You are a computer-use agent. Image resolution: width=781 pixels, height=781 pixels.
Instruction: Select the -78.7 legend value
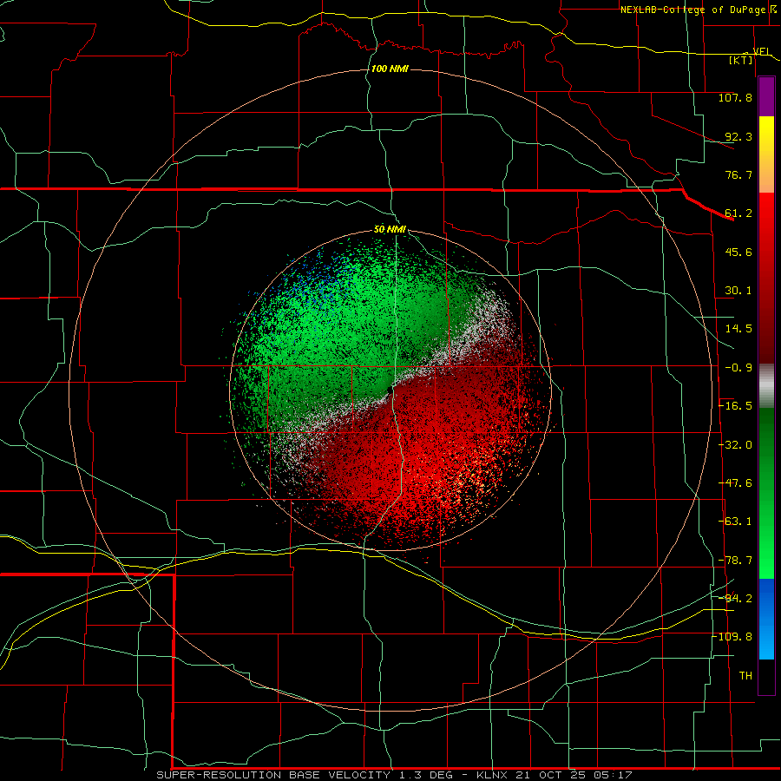click(x=735, y=561)
